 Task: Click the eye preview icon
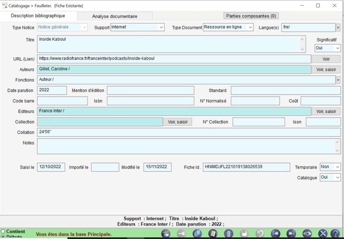[x=307, y=234]
